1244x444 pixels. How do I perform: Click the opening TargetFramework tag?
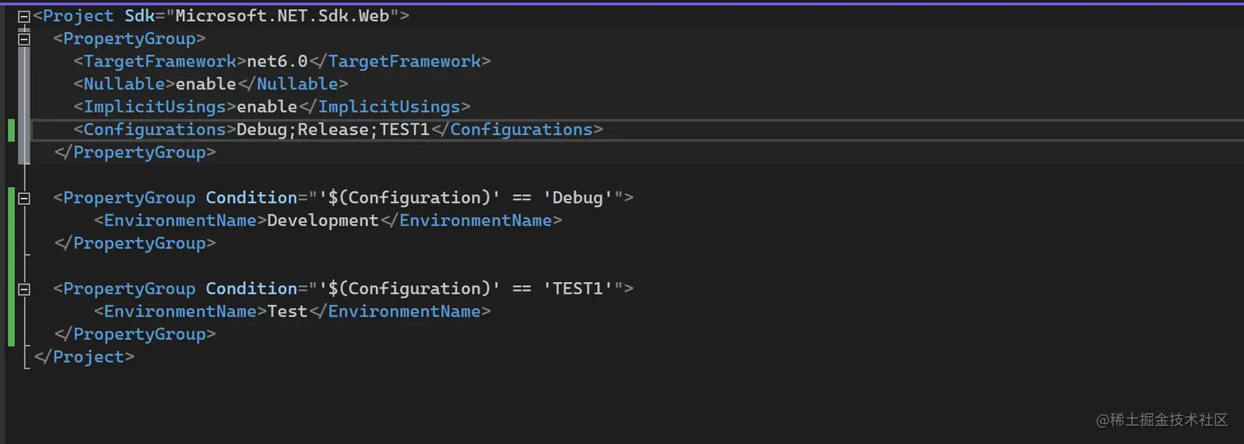[x=160, y=62]
